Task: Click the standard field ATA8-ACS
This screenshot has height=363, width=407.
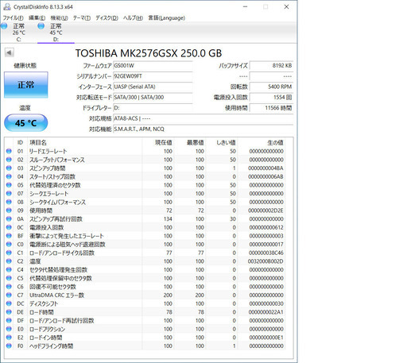Action: coord(203,118)
